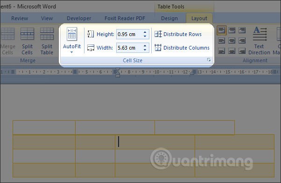
Task: Switch to the Developer tab
Action: point(79,18)
